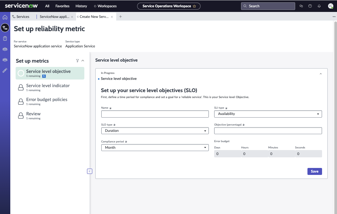Select the Review step

[x=50, y=116]
